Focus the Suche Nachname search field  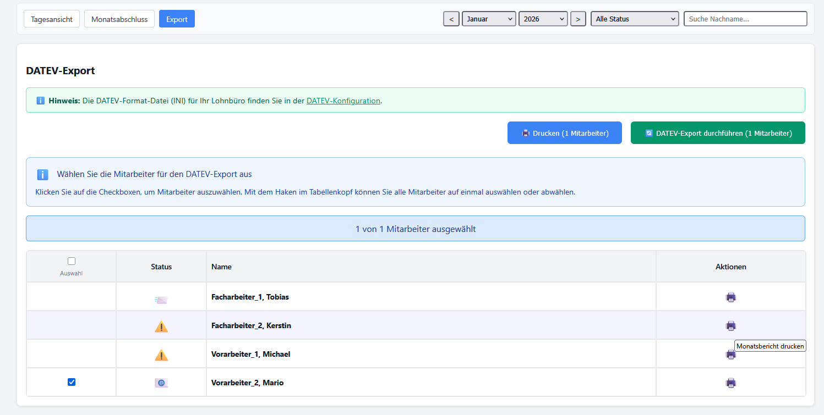[x=745, y=19]
